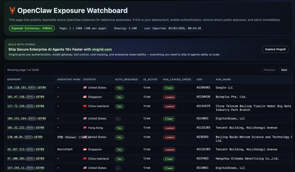Viewport: 295px width, 172px height.
Task: Click the Yes auth badge for Hong Kong row
Action: coord(119,128)
